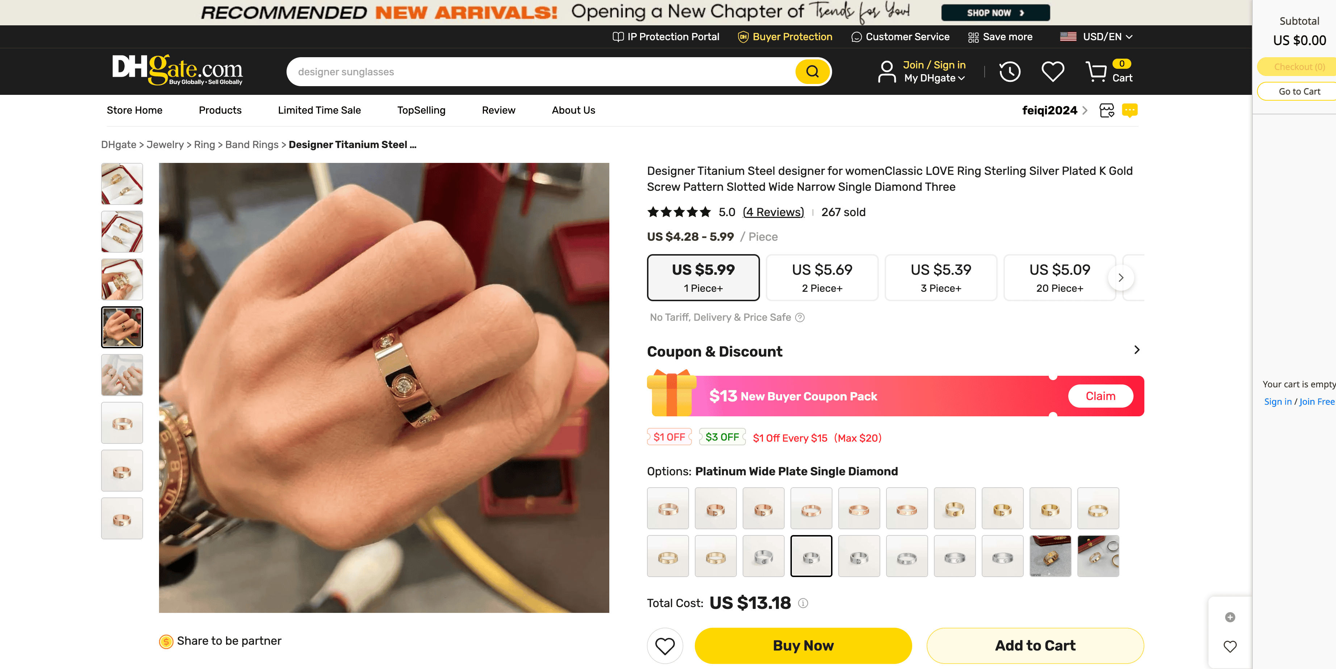This screenshot has width=1336, height=669.
Task: Select the US $5.69 2 Piece+ price tier
Action: point(822,277)
